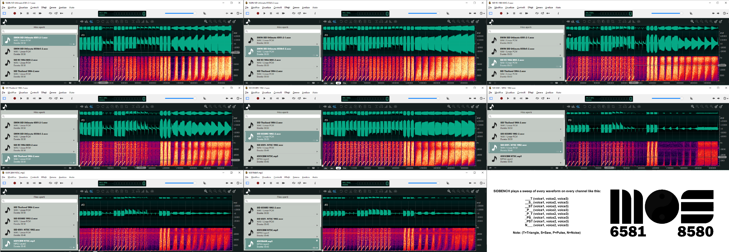Image resolution: width=729 pixels, height=252 pixels.
Task: Click file search field in 6581CBM NTSC.mp3 window
Action: tap(39, 201)
